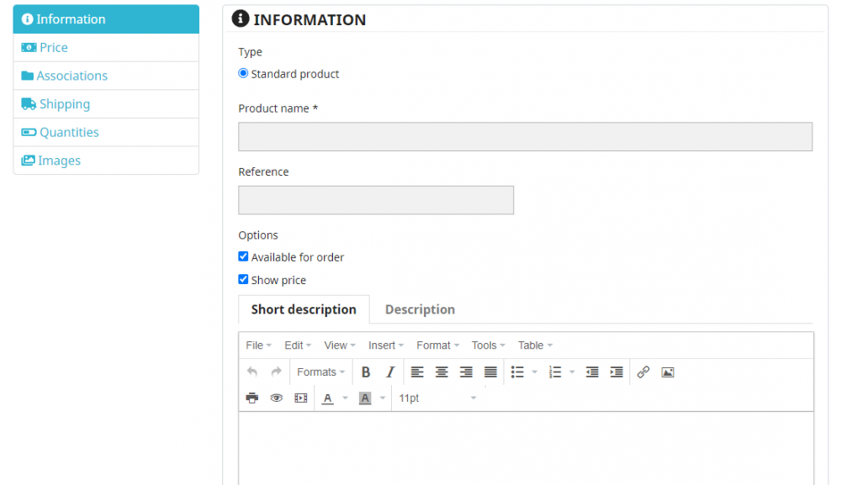Justify the text alignment
841x485 pixels.
click(x=491, y=372)
